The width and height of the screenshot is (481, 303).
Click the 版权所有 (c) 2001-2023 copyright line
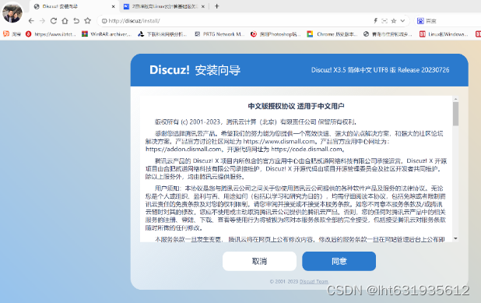(x=256, y=122)
